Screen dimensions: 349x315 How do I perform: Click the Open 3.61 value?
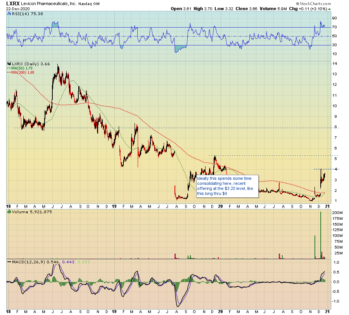click(181, 9)
